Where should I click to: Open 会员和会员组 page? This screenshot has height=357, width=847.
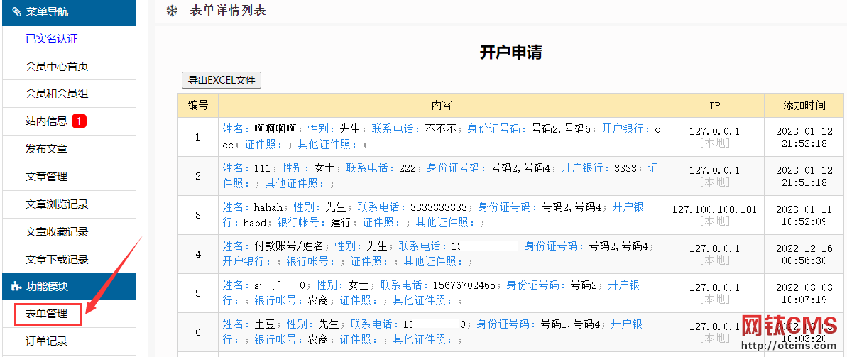coord(57,94)
